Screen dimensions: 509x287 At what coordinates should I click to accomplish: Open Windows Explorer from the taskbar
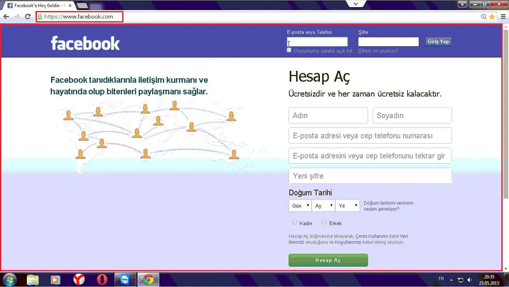[33, 279]
